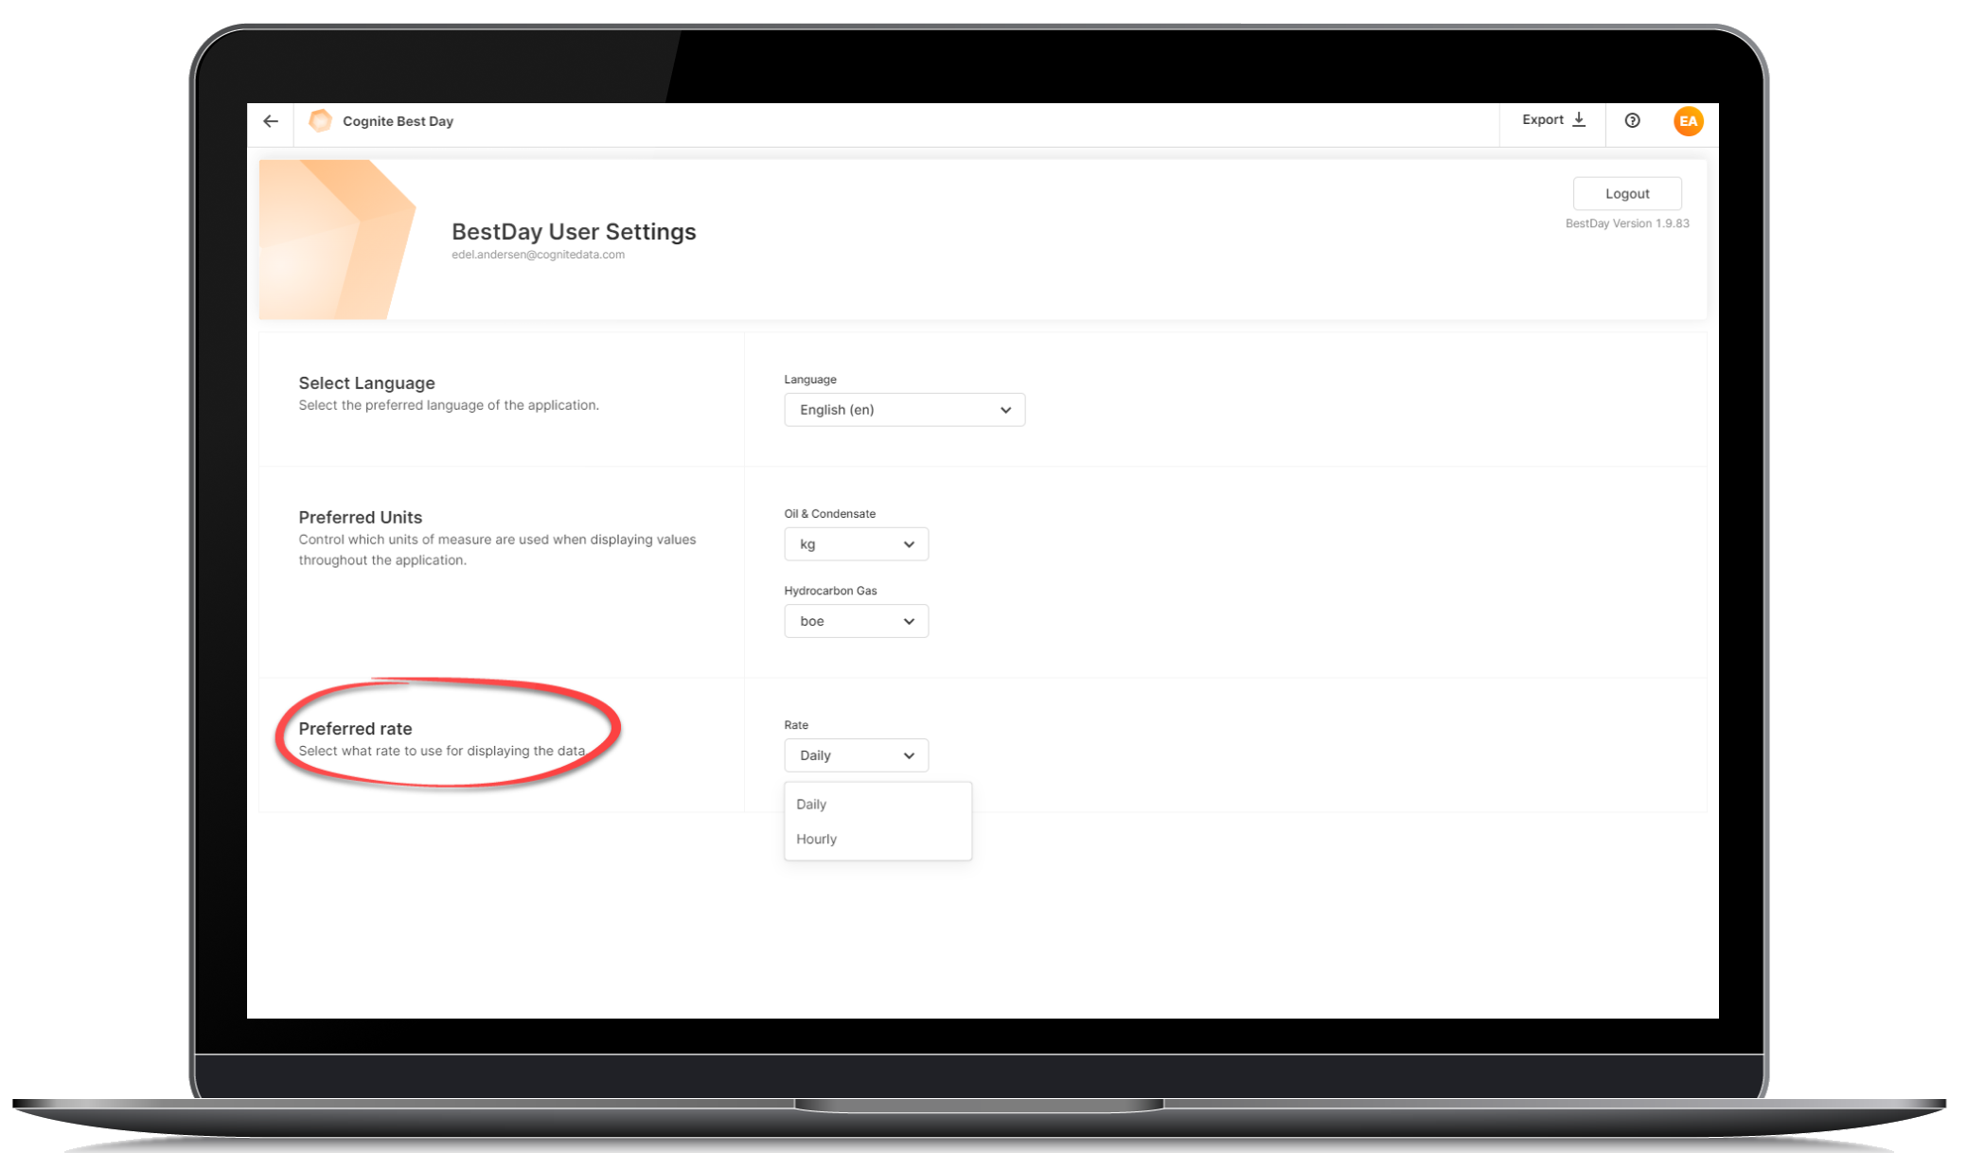
Task: Click the BestDay Version 1.9.83 text
Action: 1627,223
